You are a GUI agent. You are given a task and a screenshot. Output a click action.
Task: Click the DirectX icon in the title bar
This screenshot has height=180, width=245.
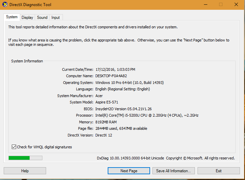5,5
